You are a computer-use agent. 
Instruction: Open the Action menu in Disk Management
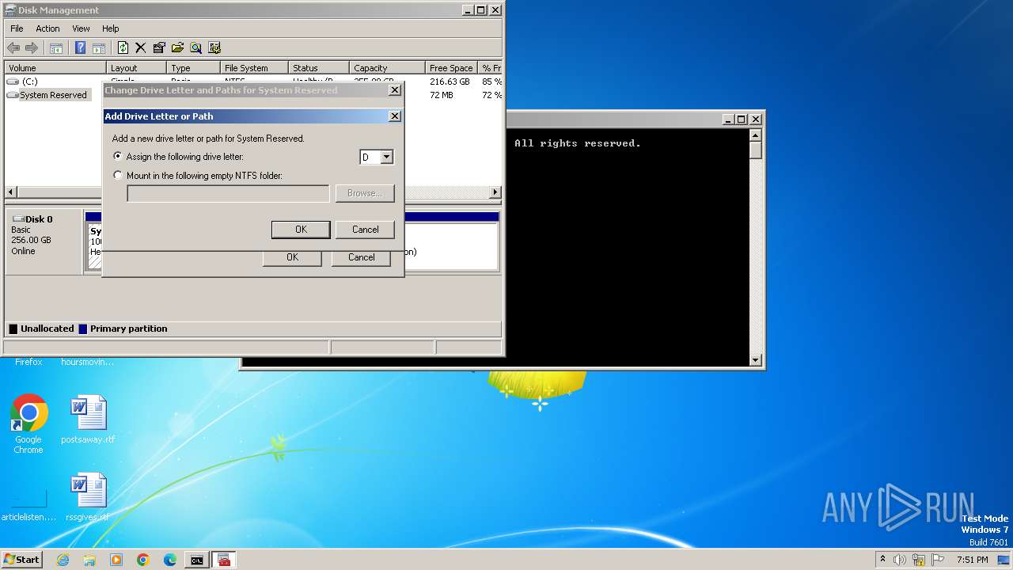pyautogui.click(x=47, y=28)
